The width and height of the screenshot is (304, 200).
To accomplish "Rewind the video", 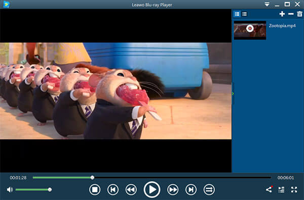I will click(131, 189).
